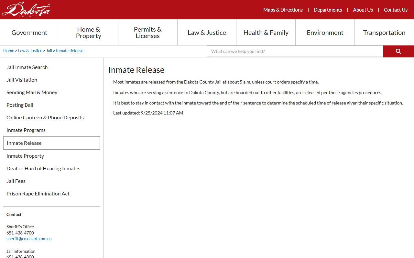The image size is (414, 258).
Task: Click the paragraph about boarded out inmates
Action: click(x=248, y=93)
